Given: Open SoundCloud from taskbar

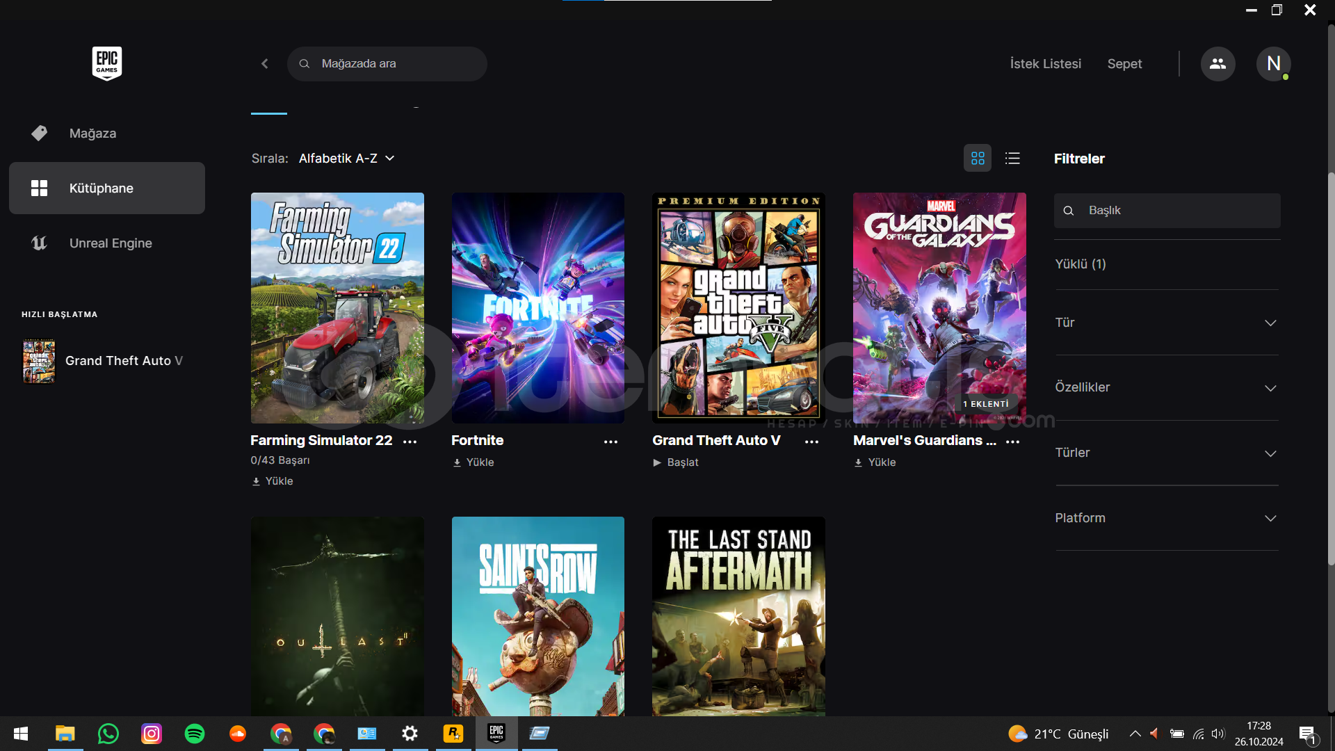Looking at the screenshot, I should point(238,734).
